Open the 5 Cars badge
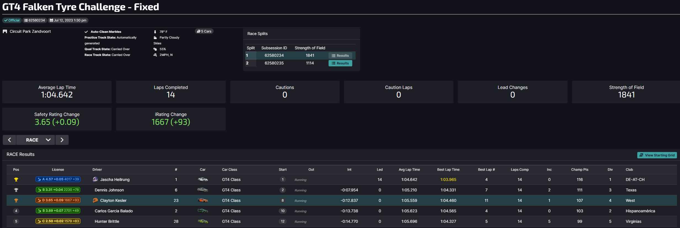 204,31
